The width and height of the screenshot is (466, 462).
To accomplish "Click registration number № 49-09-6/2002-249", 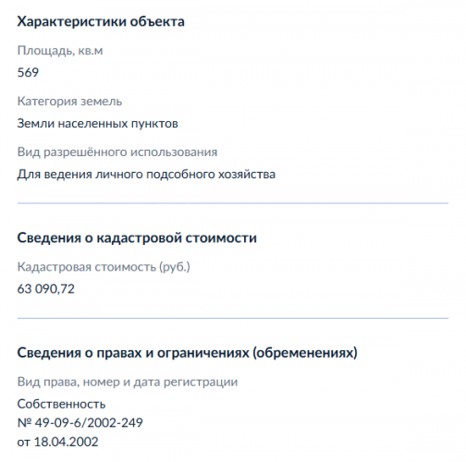I will point(80,423).
